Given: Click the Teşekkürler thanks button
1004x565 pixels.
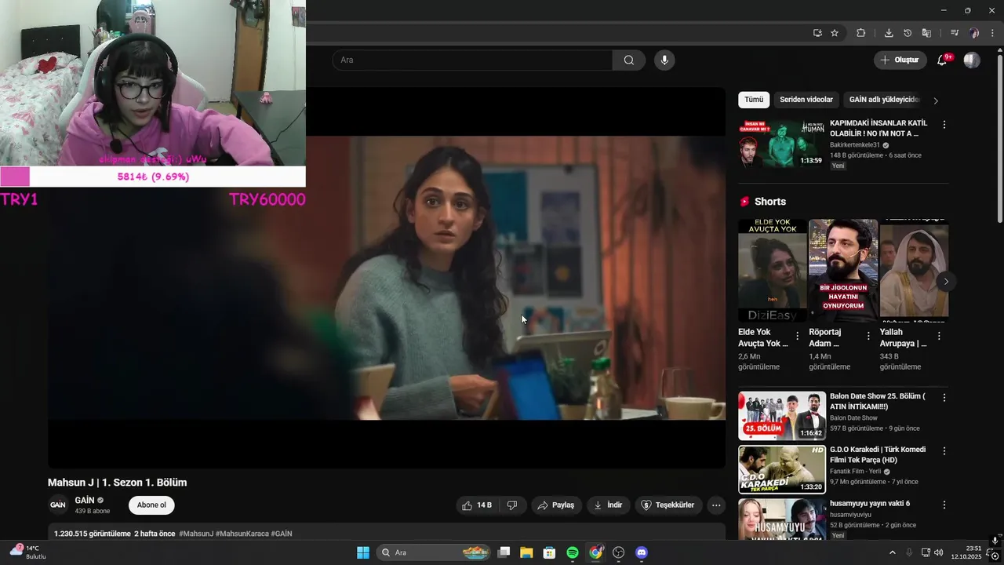Looking at the screenshot, I should coord(668,505).
